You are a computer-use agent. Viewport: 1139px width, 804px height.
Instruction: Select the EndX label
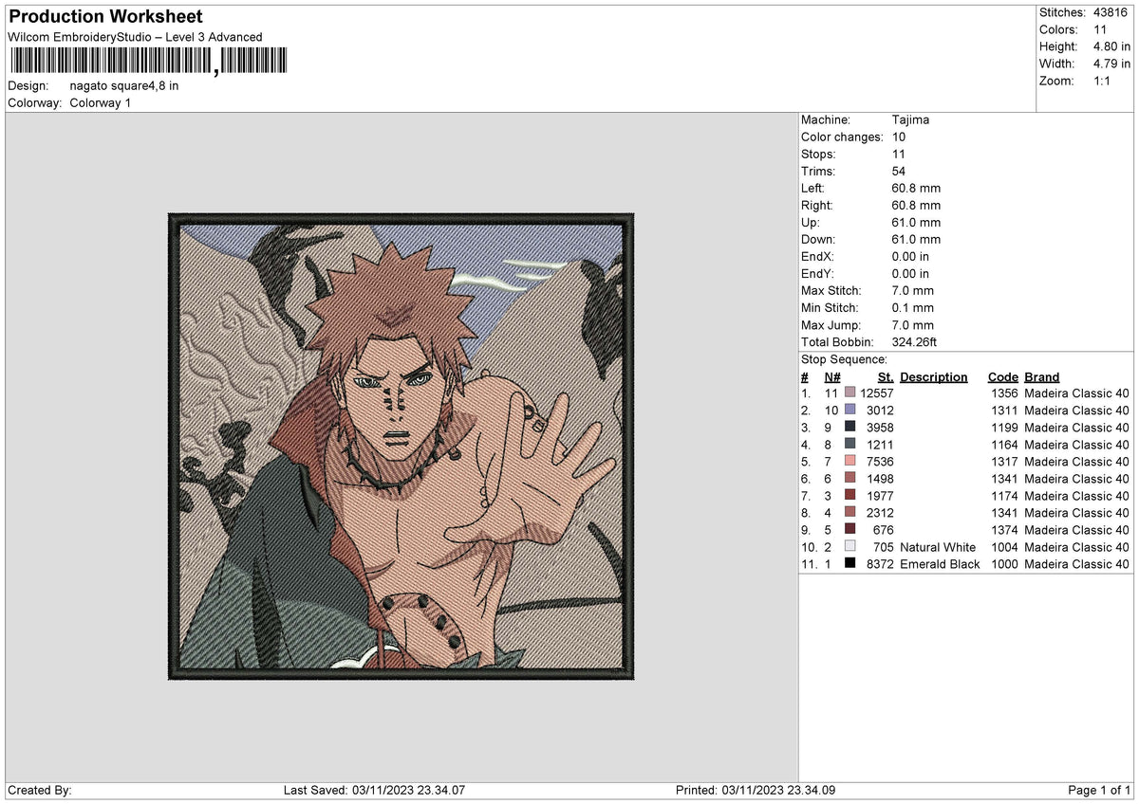click(x=817, y=257)
